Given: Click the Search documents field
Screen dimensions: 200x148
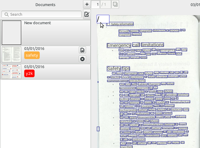Looking at the screenshot, I should pyautogui.click(x=42, y=14).
